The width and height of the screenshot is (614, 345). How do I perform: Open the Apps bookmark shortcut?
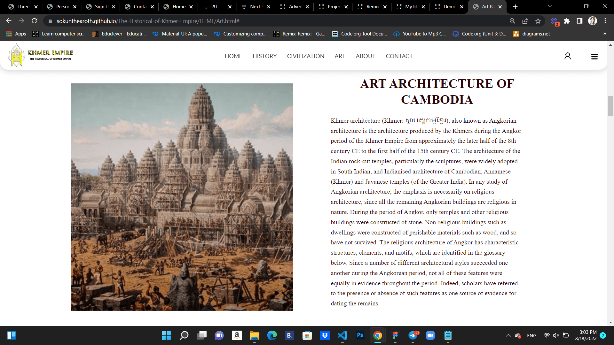(x=16, y=34)
